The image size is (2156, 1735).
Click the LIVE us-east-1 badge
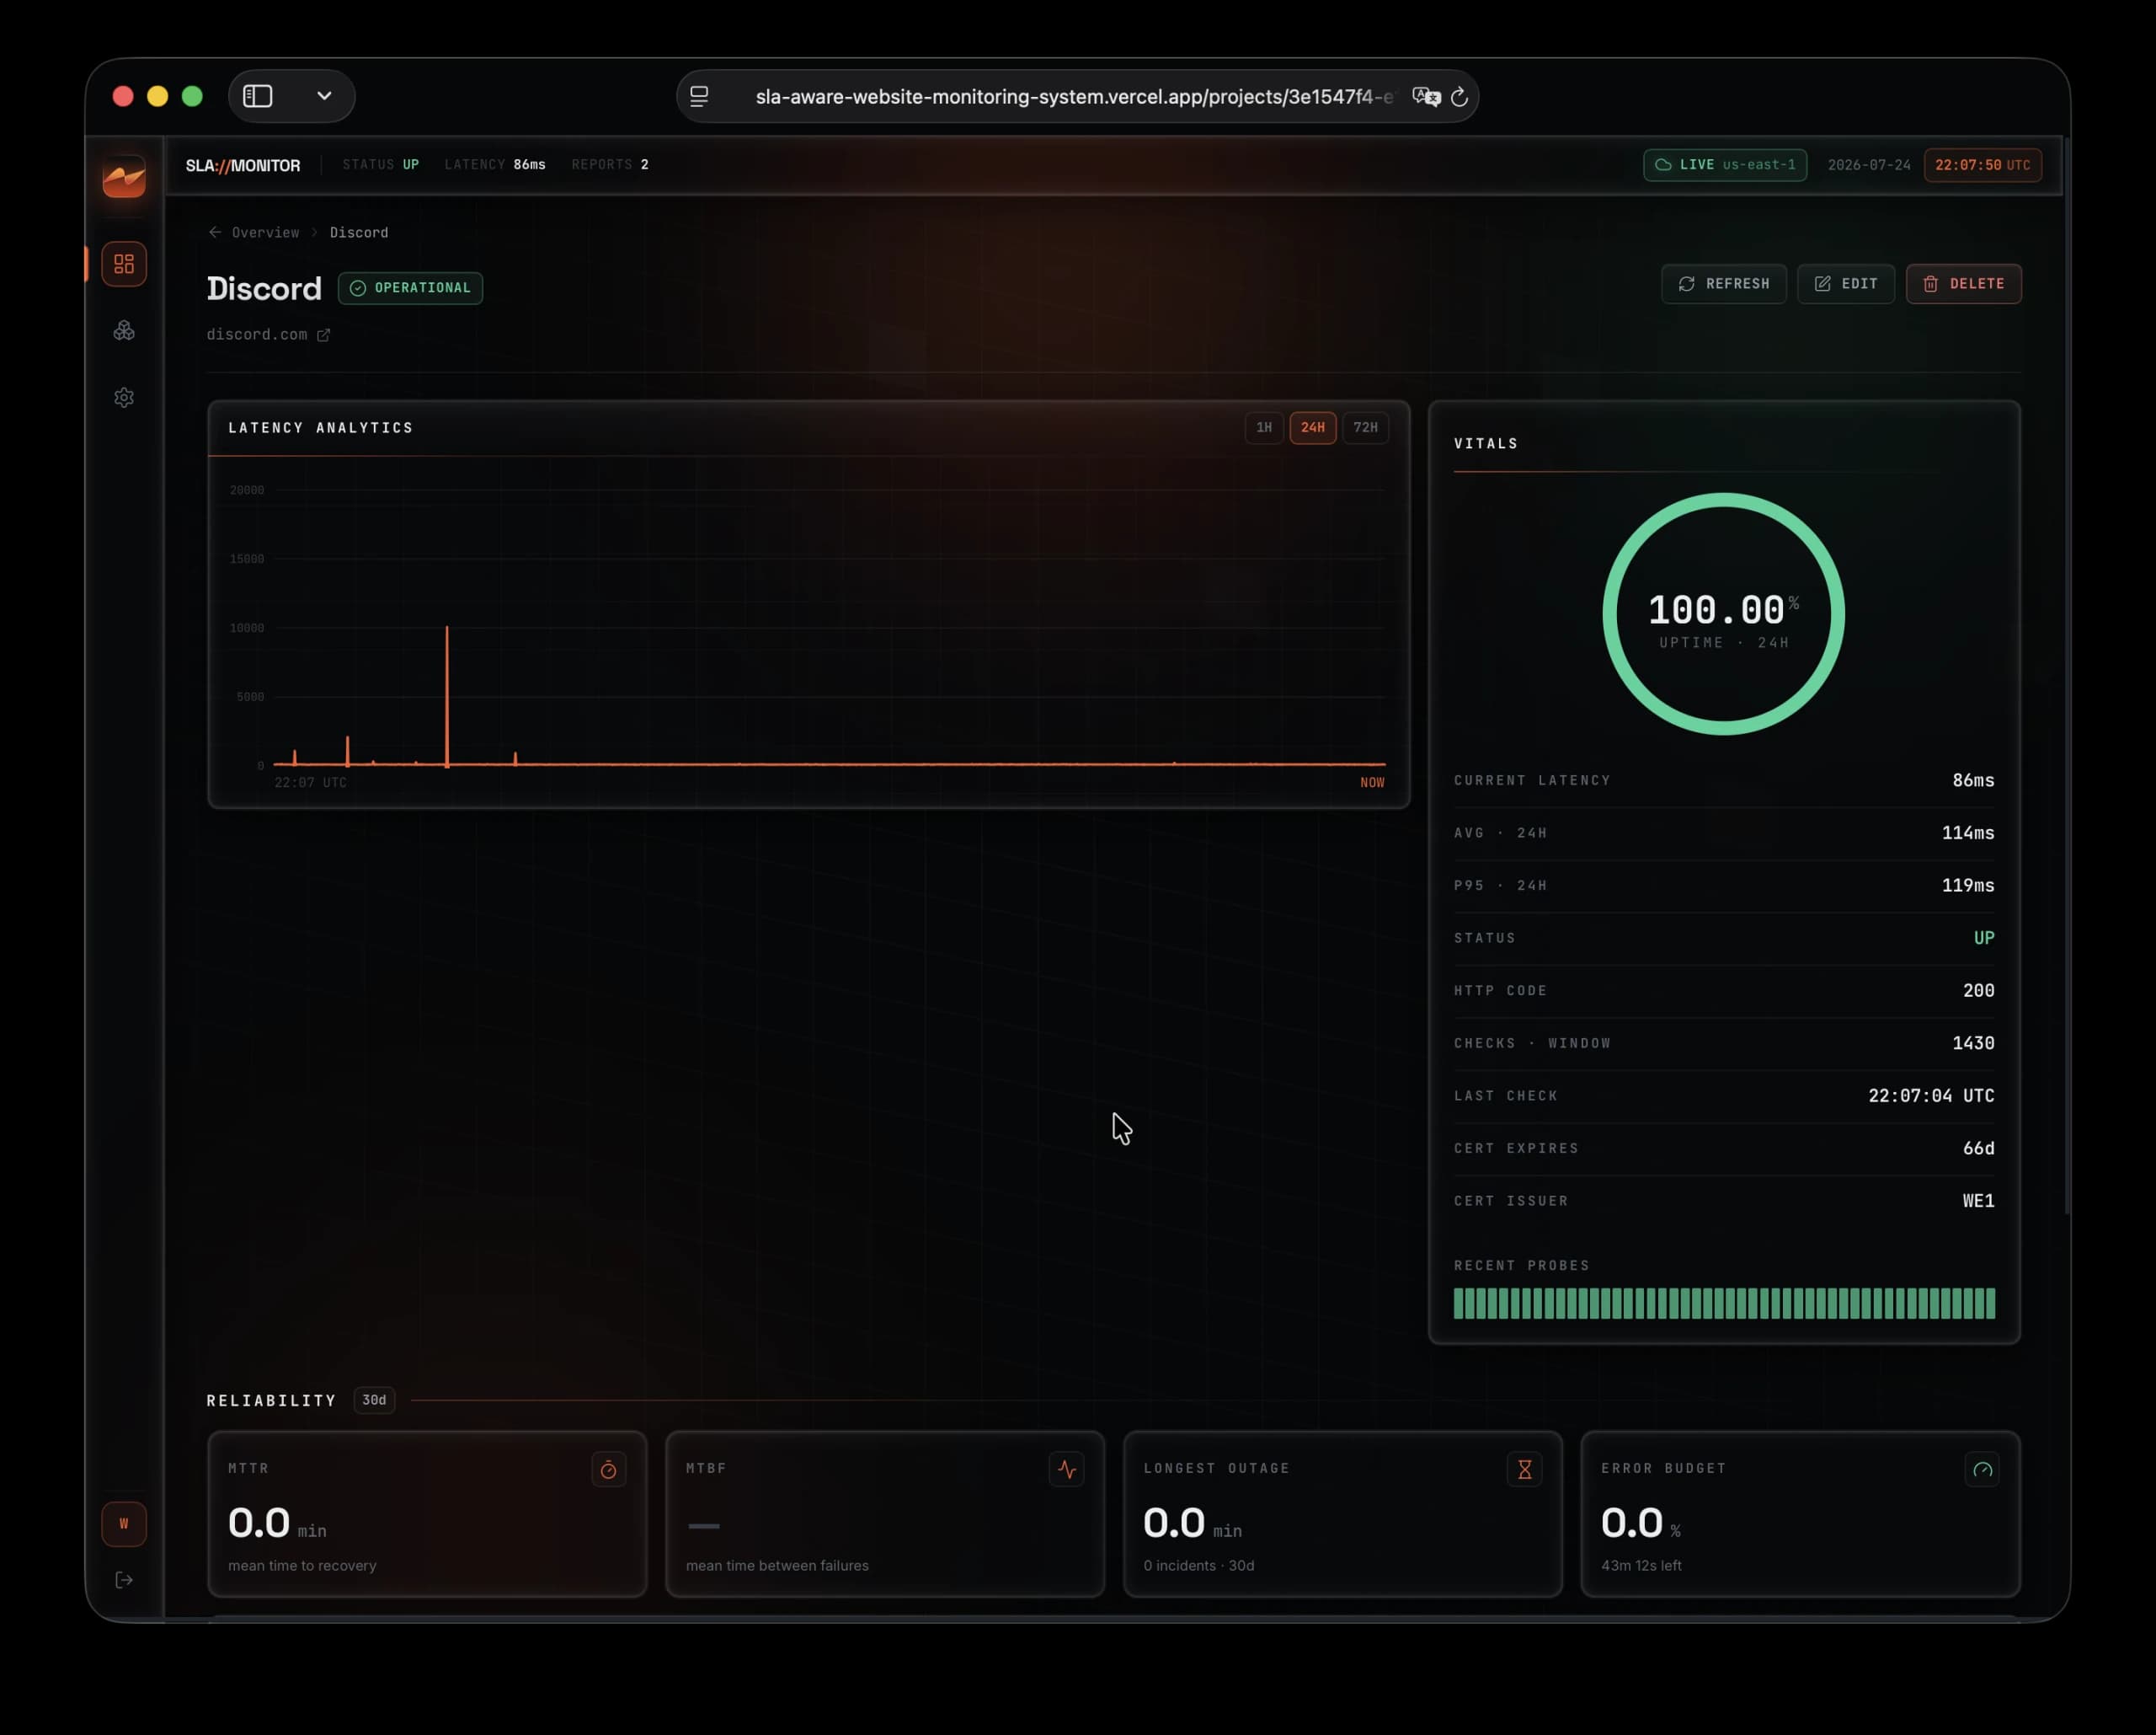(x=1725, y=165)
